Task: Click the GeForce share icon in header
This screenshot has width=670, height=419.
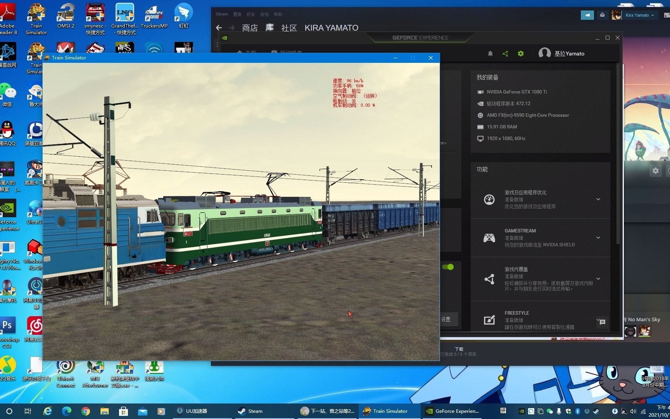Action: [x=505, y=54]
